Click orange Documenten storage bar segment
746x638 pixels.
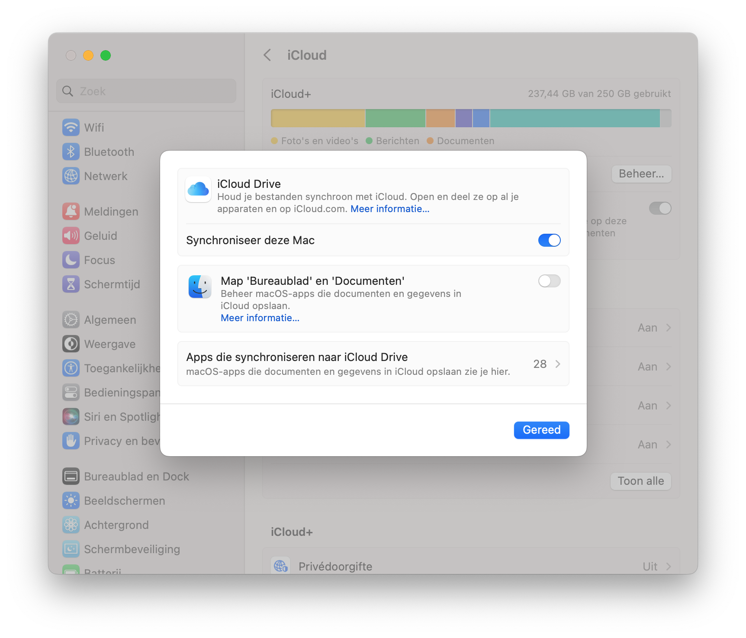point(441,118)
